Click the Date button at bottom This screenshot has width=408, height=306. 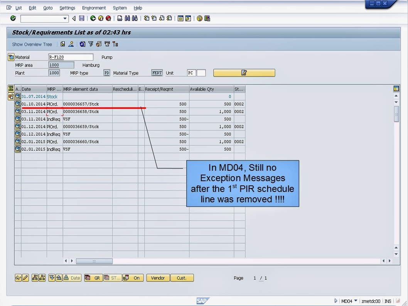pyautogui.click(x=72, y=278)
